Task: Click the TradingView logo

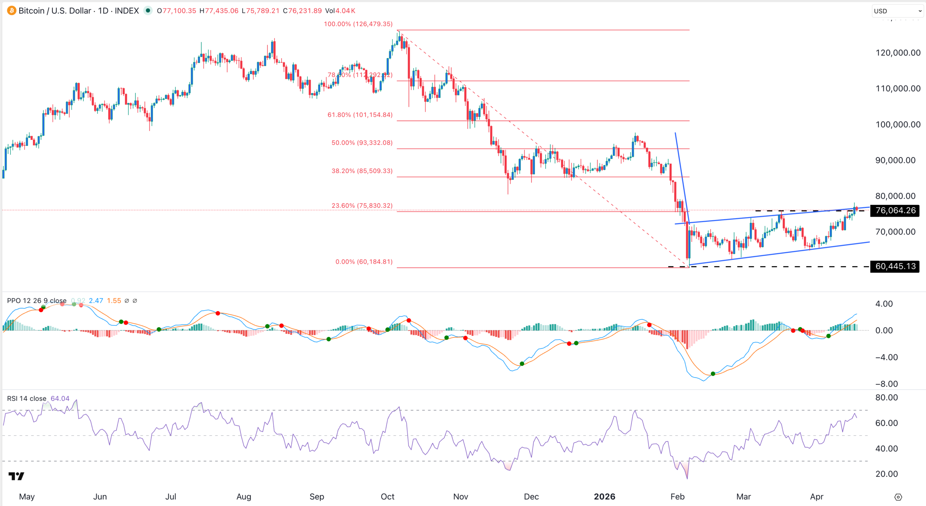Action: coord(16,476)
